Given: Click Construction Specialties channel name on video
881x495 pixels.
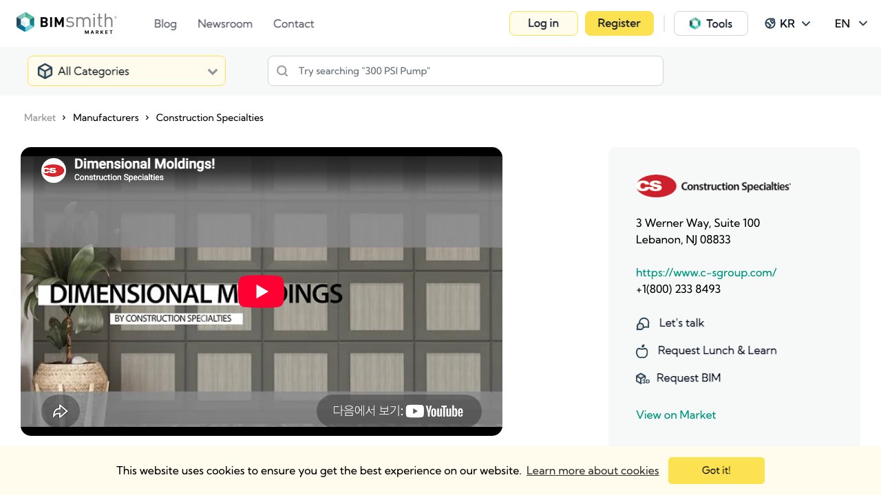Looking at the screenshot, I should 119,177.
